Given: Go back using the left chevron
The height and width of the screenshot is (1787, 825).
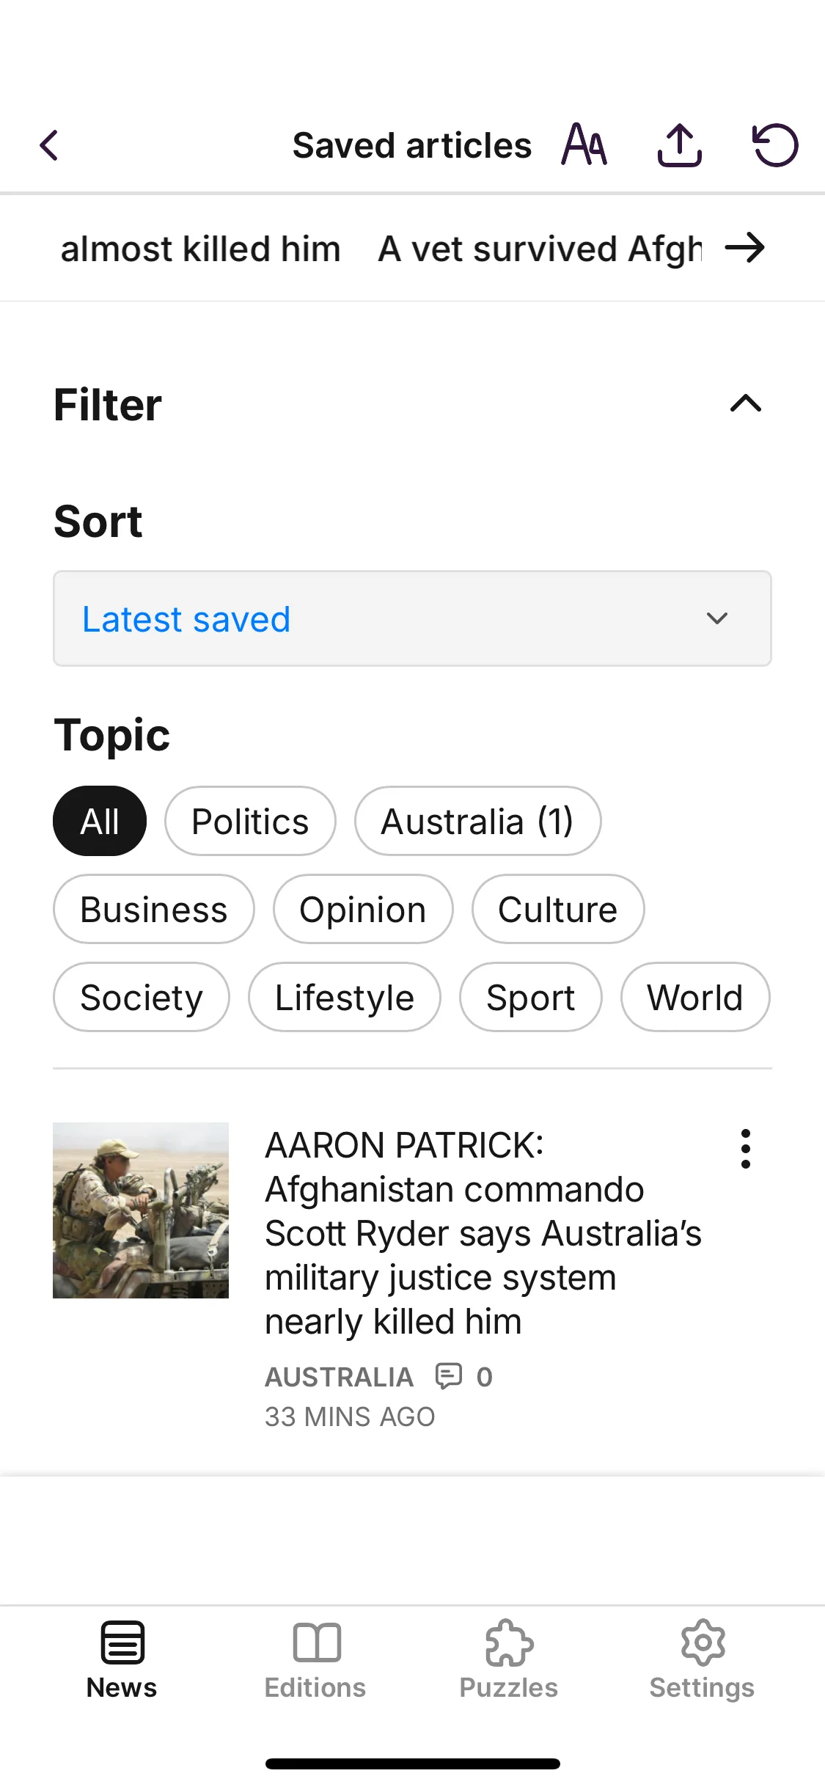Looking at the screenshot, I should point(49,145).
